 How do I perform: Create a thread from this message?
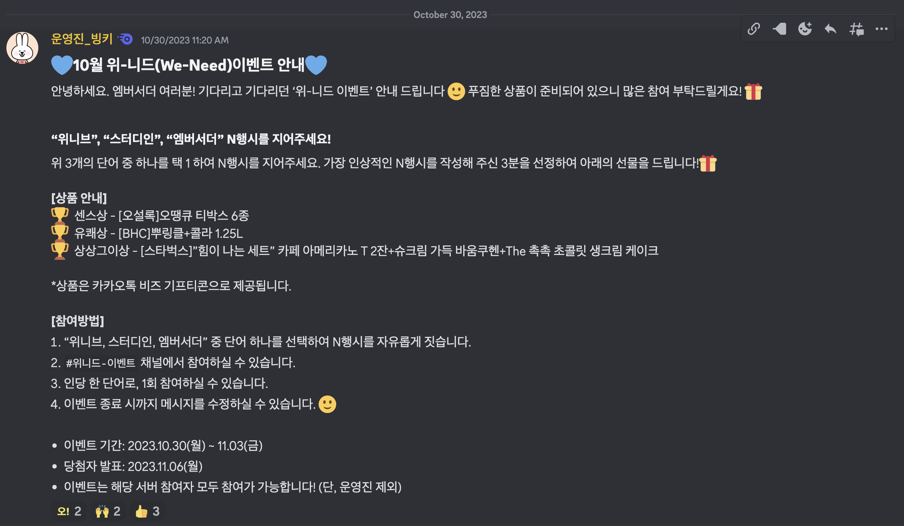[x=856, y=29]
